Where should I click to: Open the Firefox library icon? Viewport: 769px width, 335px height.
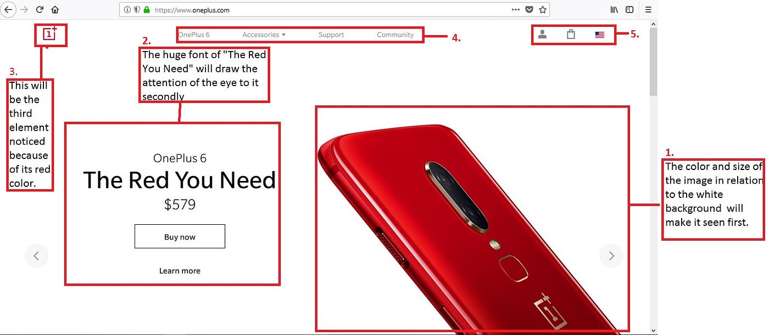614,9
